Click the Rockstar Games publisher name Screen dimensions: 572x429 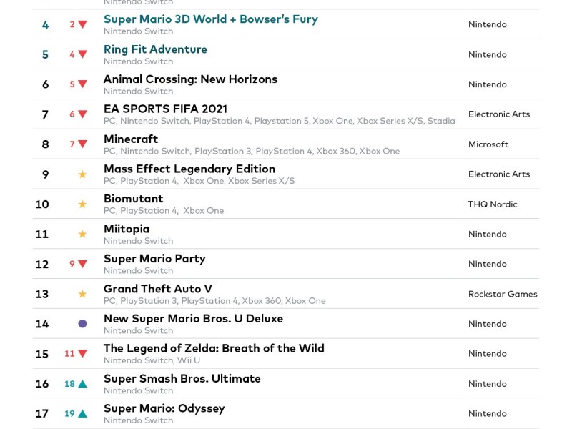503,294
